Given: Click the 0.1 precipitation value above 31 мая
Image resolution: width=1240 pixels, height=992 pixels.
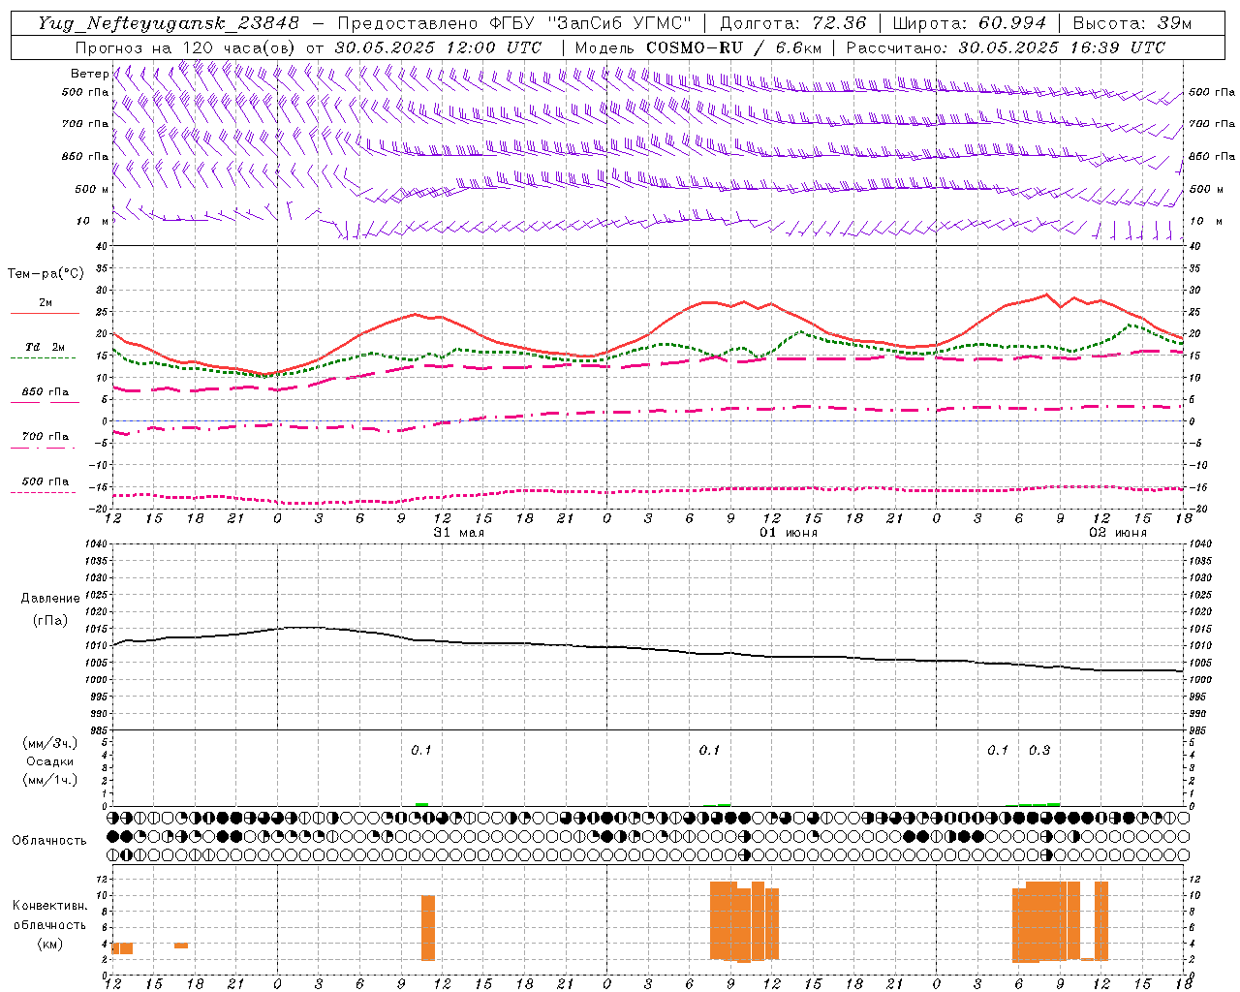Looking at the screenshot, I should coord(421,750).
